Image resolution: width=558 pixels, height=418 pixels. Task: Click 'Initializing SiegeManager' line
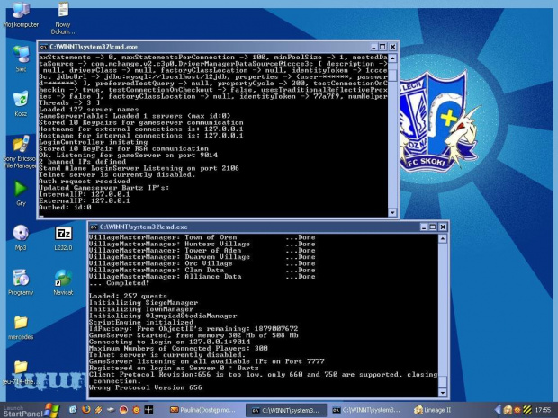(x=143, y=303)
